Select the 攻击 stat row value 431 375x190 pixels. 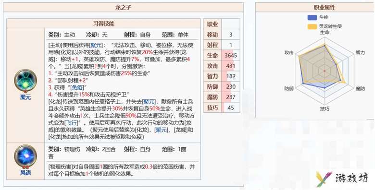tap(231, 66)
